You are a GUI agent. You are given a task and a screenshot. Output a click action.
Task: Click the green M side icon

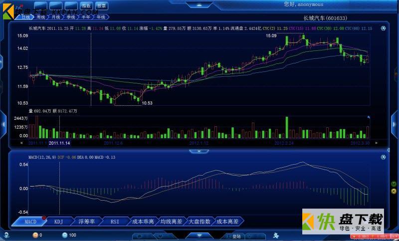click(x=394, y=184)
